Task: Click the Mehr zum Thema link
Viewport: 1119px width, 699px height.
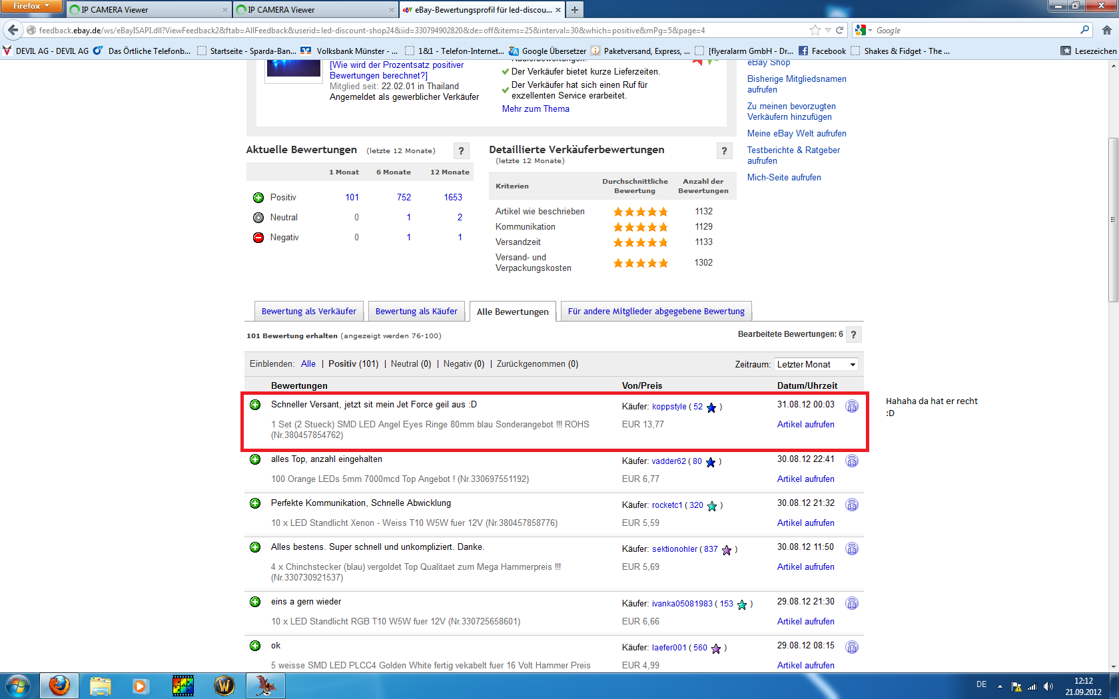Action: 536,109
